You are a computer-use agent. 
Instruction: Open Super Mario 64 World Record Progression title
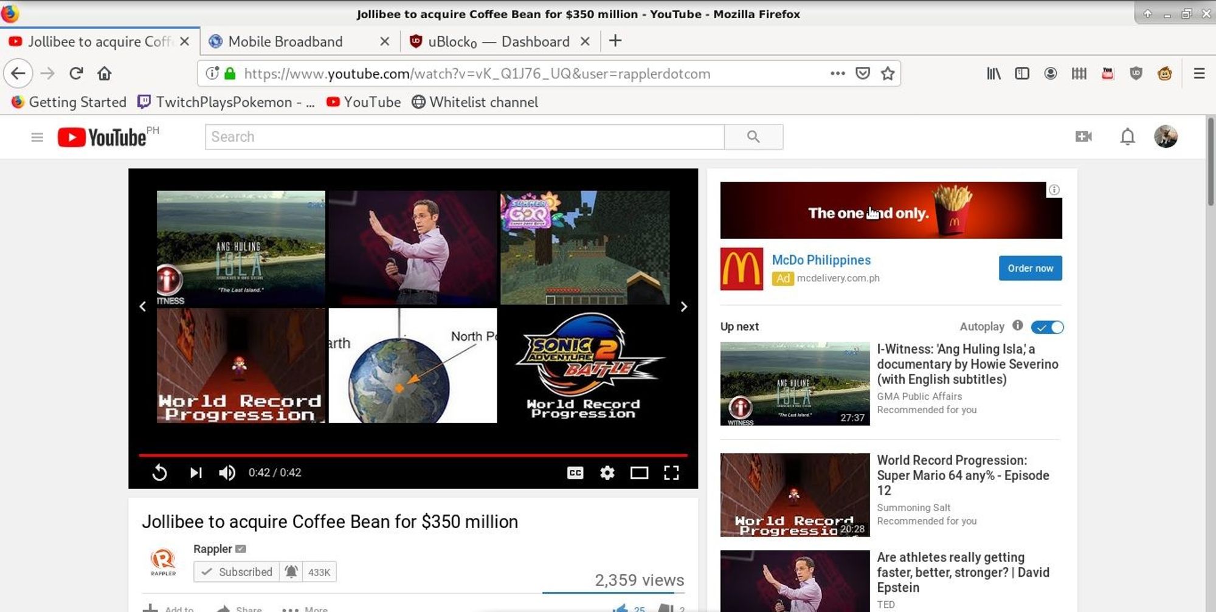tap(963, 475)
